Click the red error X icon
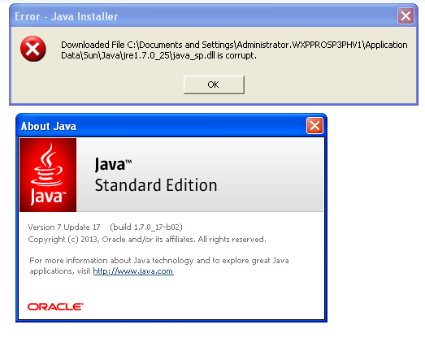 coord(33,49)
